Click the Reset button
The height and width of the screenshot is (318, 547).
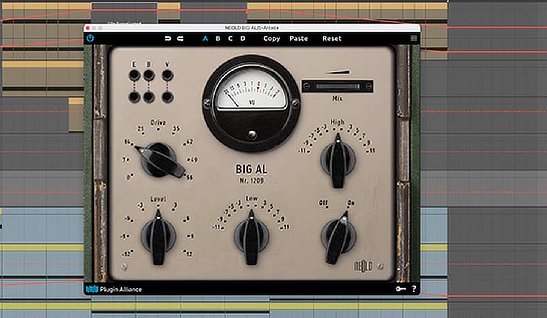332,38
